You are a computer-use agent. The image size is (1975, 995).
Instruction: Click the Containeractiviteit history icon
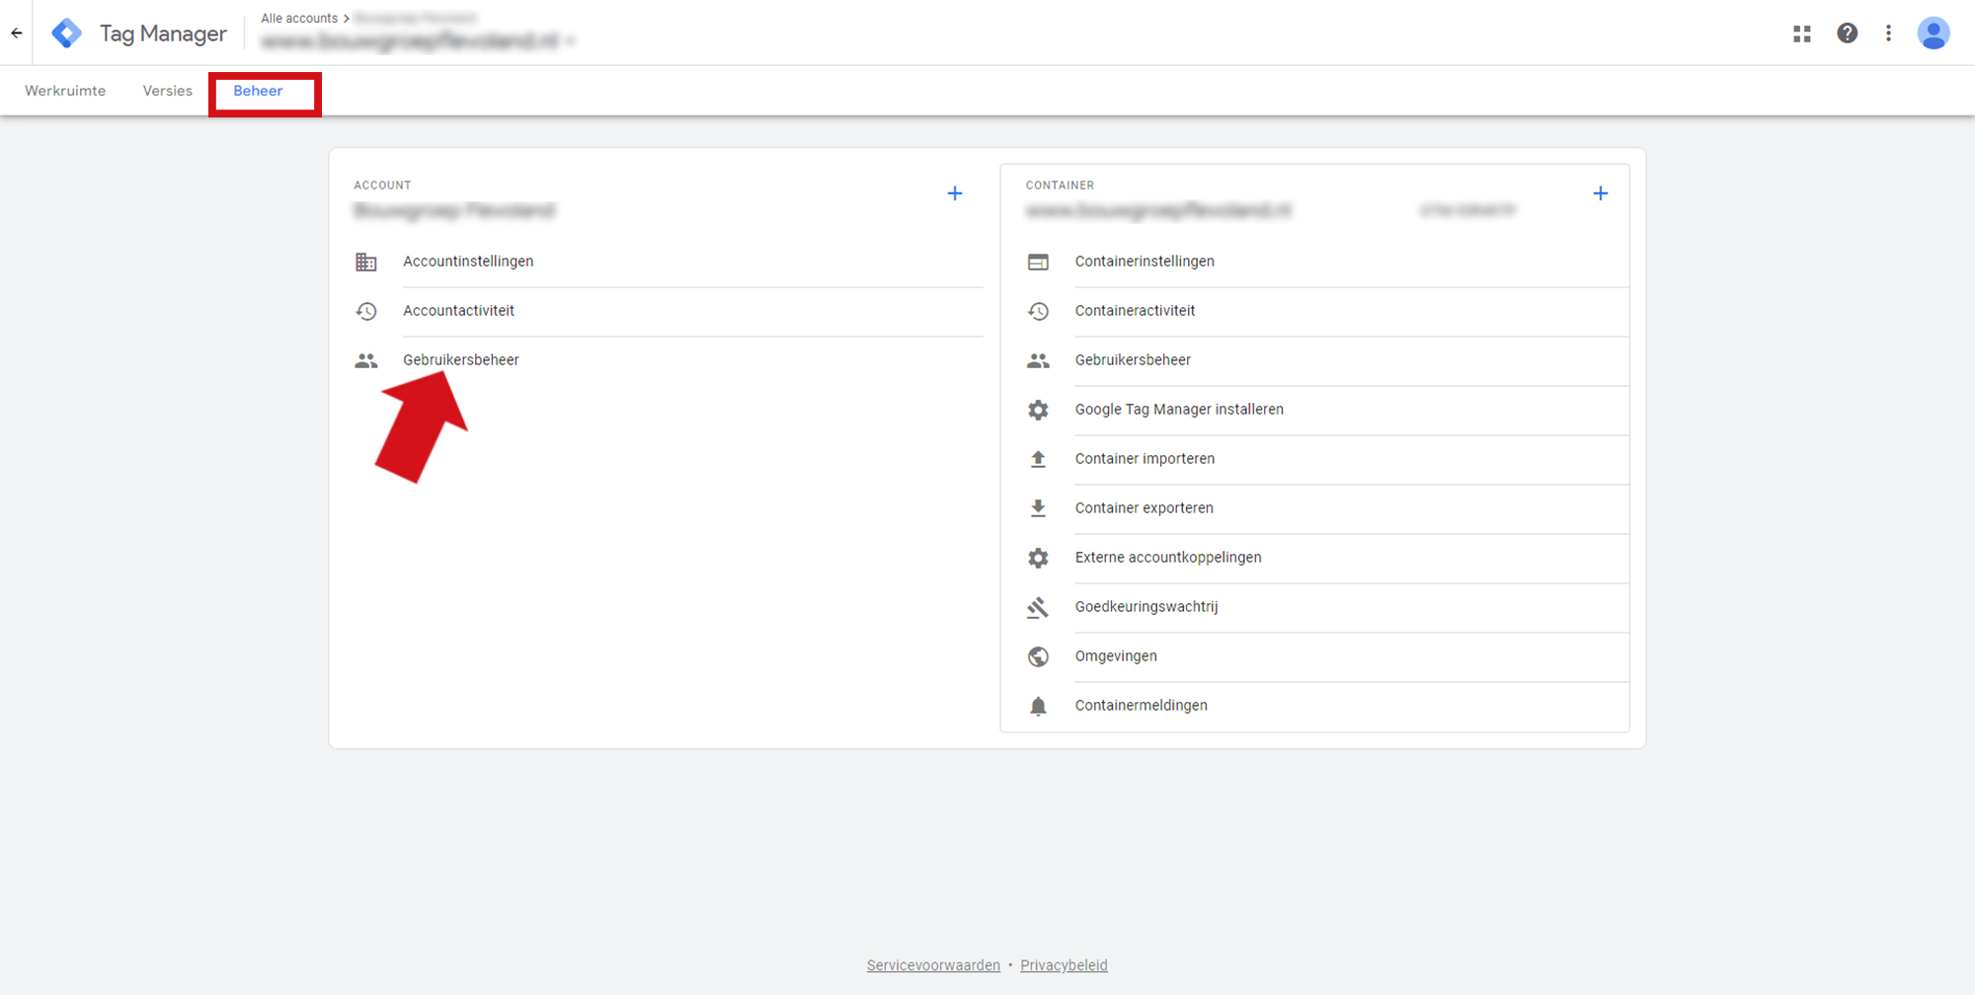(x=1038, y=311)
